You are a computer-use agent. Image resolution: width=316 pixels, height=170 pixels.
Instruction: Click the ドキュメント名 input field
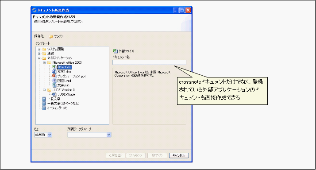click(x=149, y=62)
